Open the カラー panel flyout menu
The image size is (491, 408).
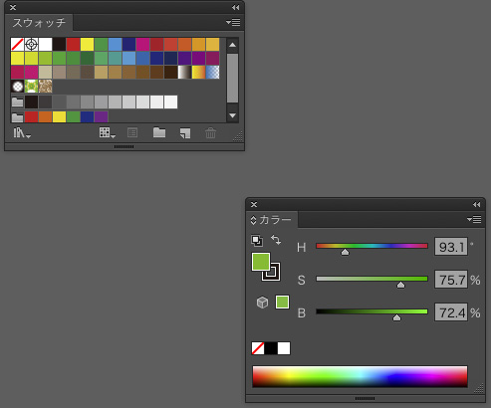[474, 219]
